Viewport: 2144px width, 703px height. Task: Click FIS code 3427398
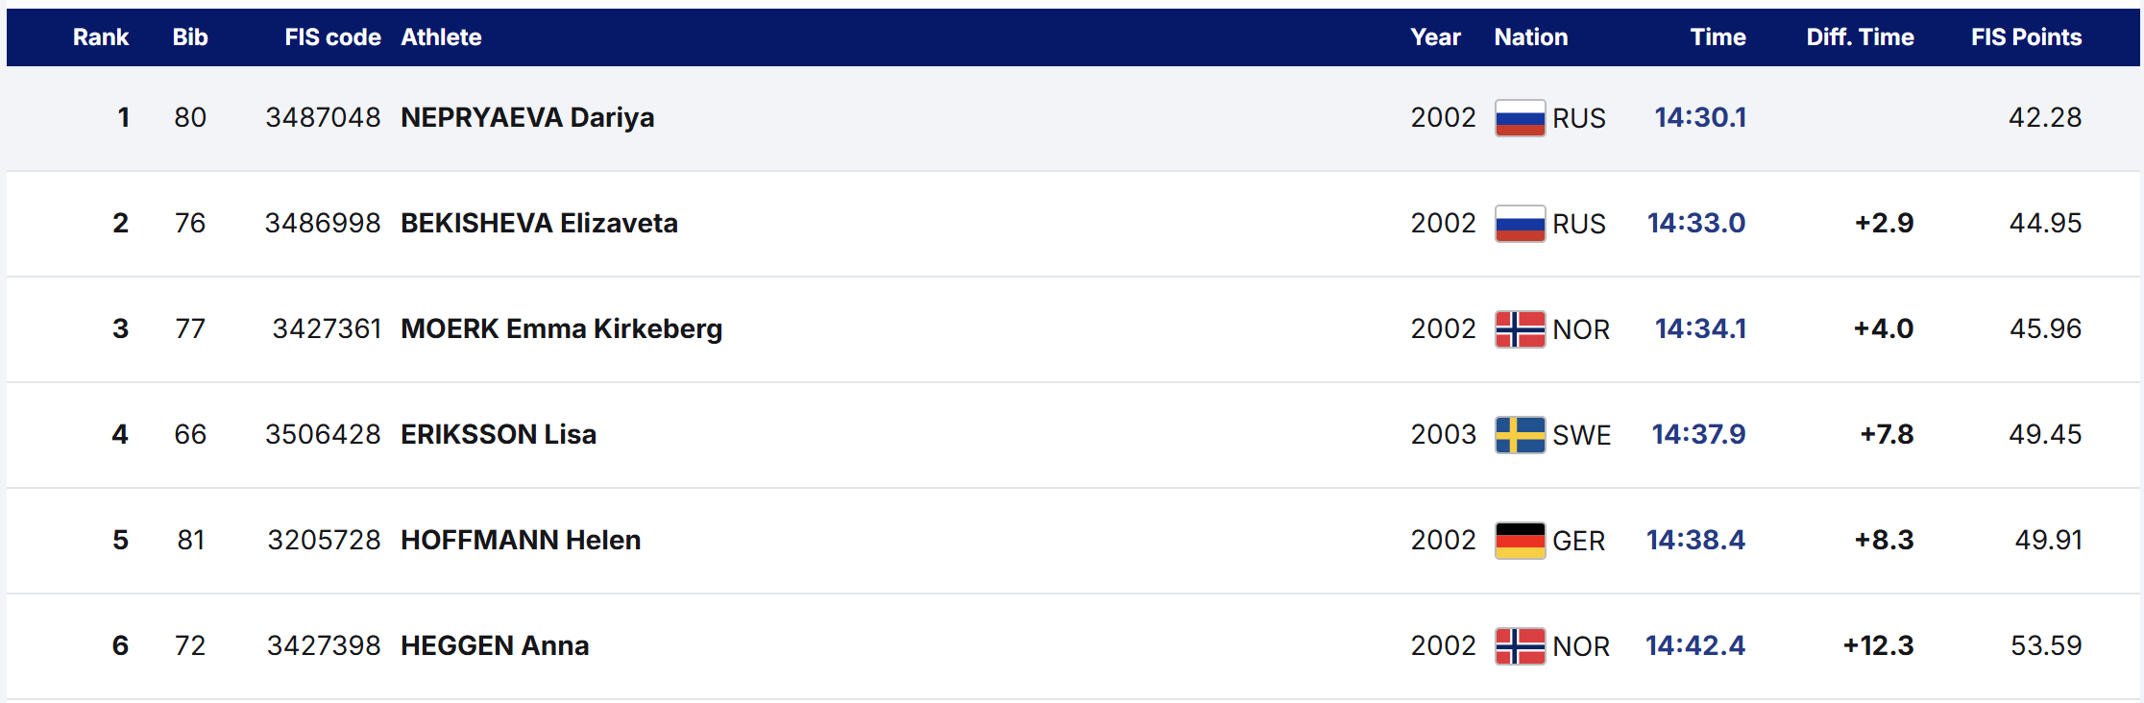tap(324, 645)
